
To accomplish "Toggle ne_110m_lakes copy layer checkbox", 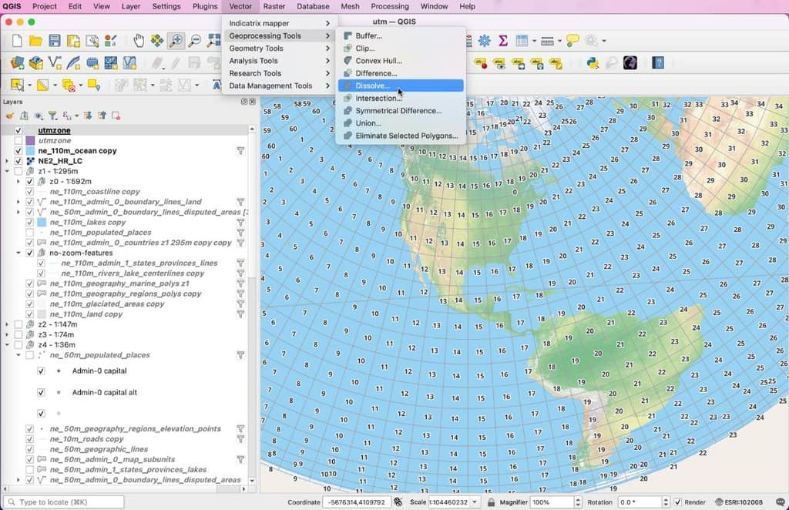I will click(30, 223).
